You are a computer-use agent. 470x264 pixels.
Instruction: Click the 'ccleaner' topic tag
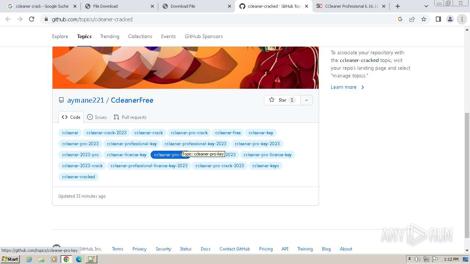click(70, 133)
